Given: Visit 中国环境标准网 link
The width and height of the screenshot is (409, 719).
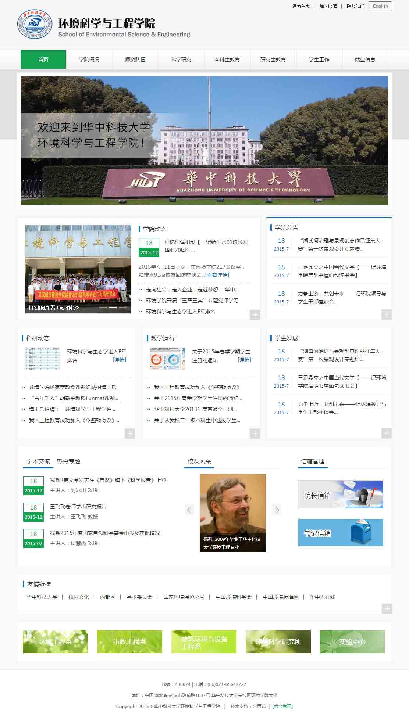Looking at the screenshot, I should (x=281, y=597).
